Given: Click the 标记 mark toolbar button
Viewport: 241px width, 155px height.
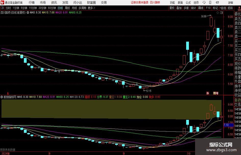Looking at the screenshot, I should 215,8.
